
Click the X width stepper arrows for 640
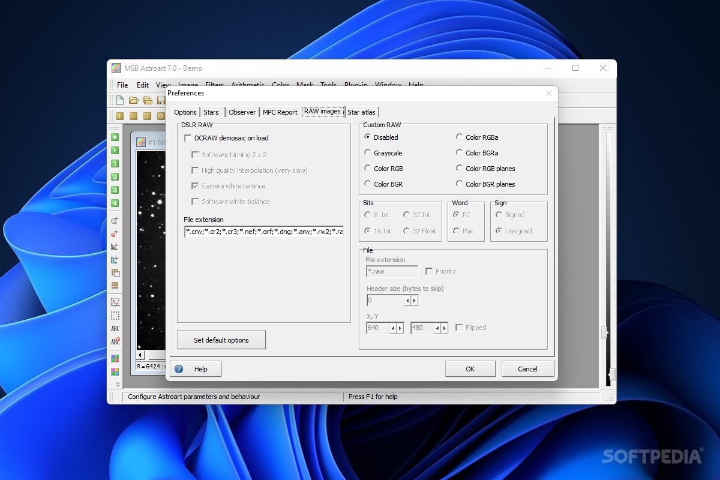click(x=397, y=328)
